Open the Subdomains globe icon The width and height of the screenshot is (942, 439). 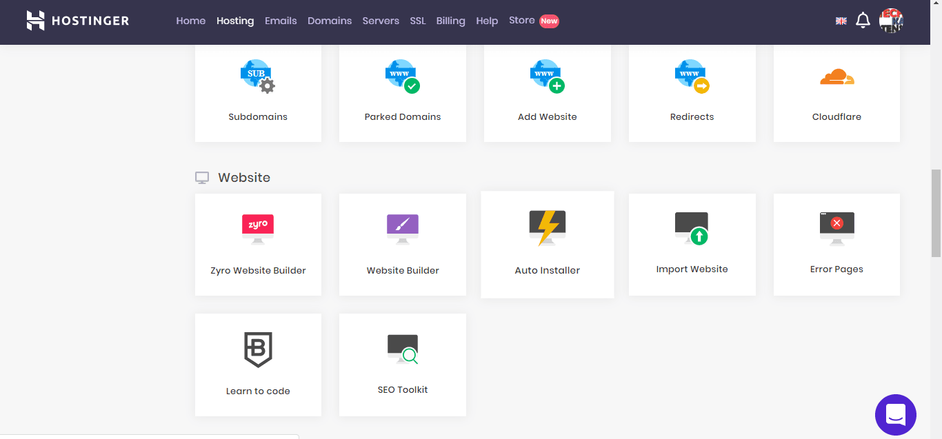click(x=257, y=76)
